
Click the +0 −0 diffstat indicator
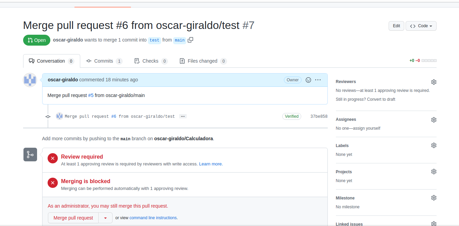click(423, 61)
